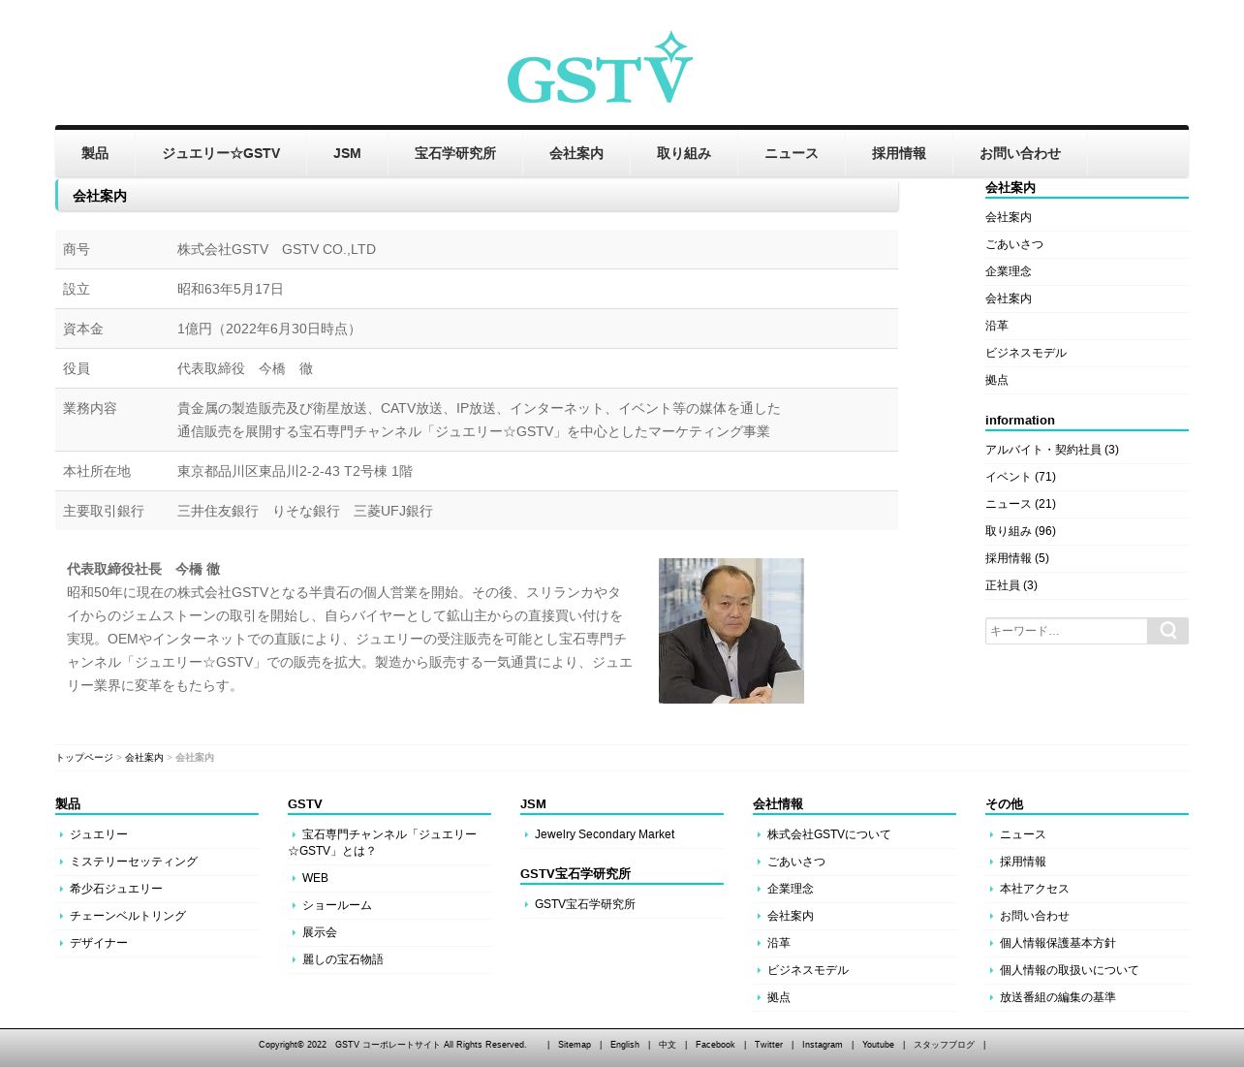Open 企業理念 in the sidebar
Viewport: 1244px width, 1067px height.
coord(1009,271)
